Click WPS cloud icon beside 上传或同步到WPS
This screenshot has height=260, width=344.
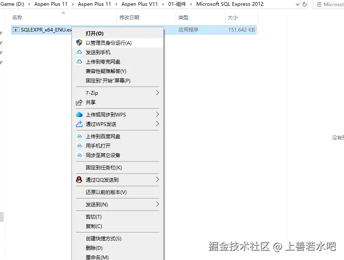[79, 114]
